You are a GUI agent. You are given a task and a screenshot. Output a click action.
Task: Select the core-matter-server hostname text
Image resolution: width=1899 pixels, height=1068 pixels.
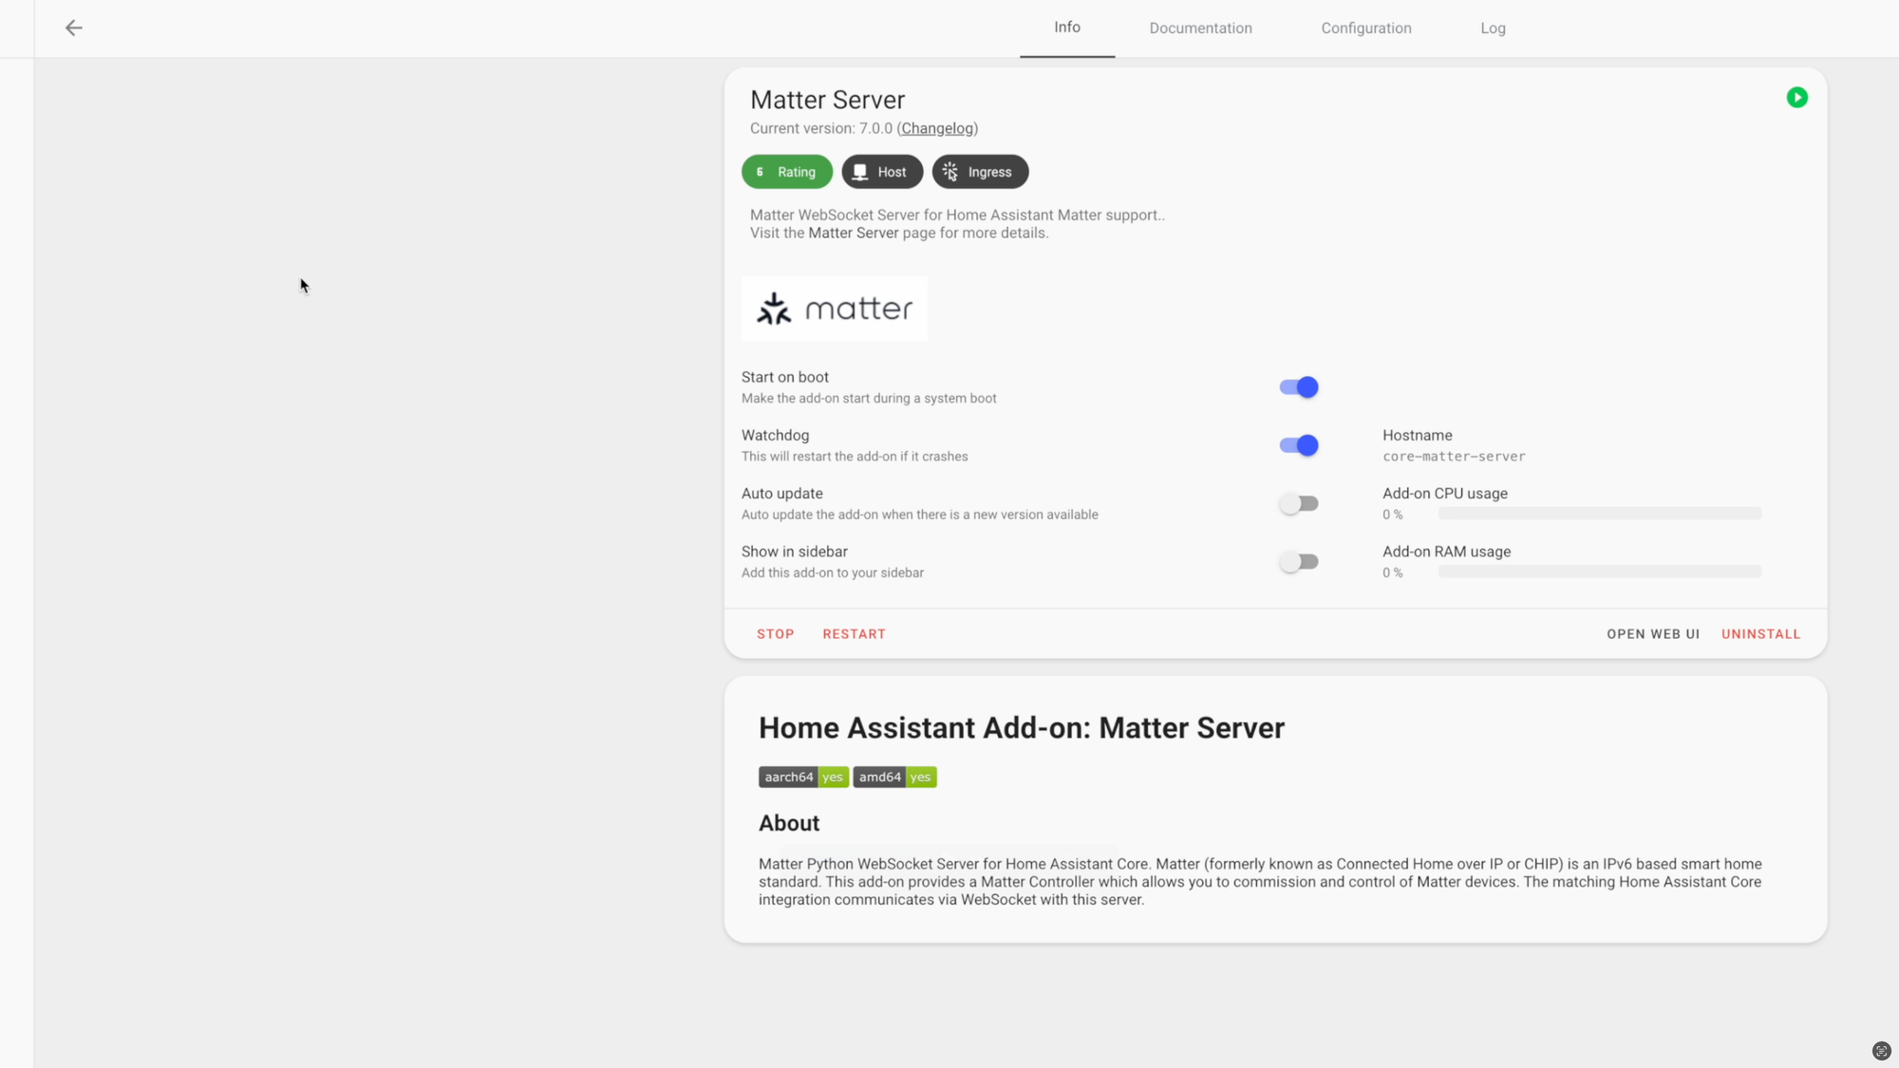click(1454, 457)
